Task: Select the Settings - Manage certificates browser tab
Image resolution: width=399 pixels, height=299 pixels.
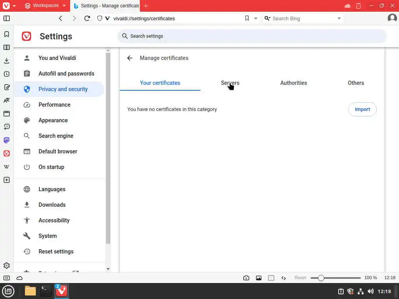Action: point(106,5)
